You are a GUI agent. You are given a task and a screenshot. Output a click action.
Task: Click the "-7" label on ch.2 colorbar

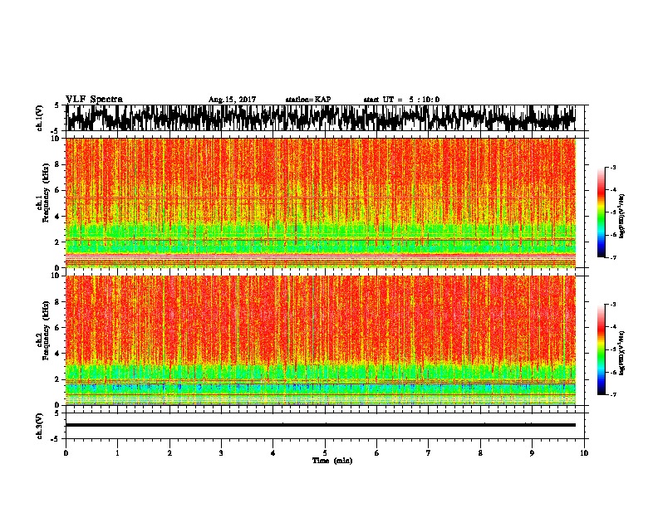[612, 394]
